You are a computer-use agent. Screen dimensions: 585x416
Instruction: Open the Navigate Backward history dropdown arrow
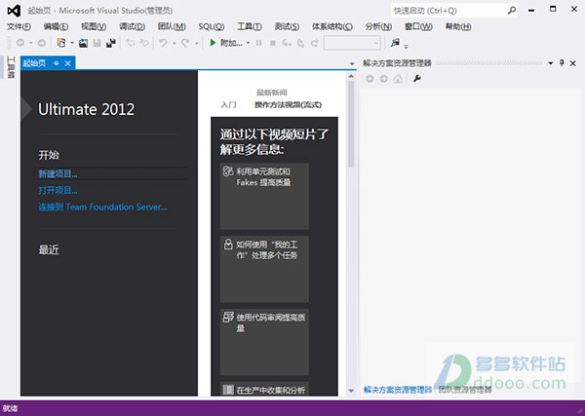[x=31, y=43]
